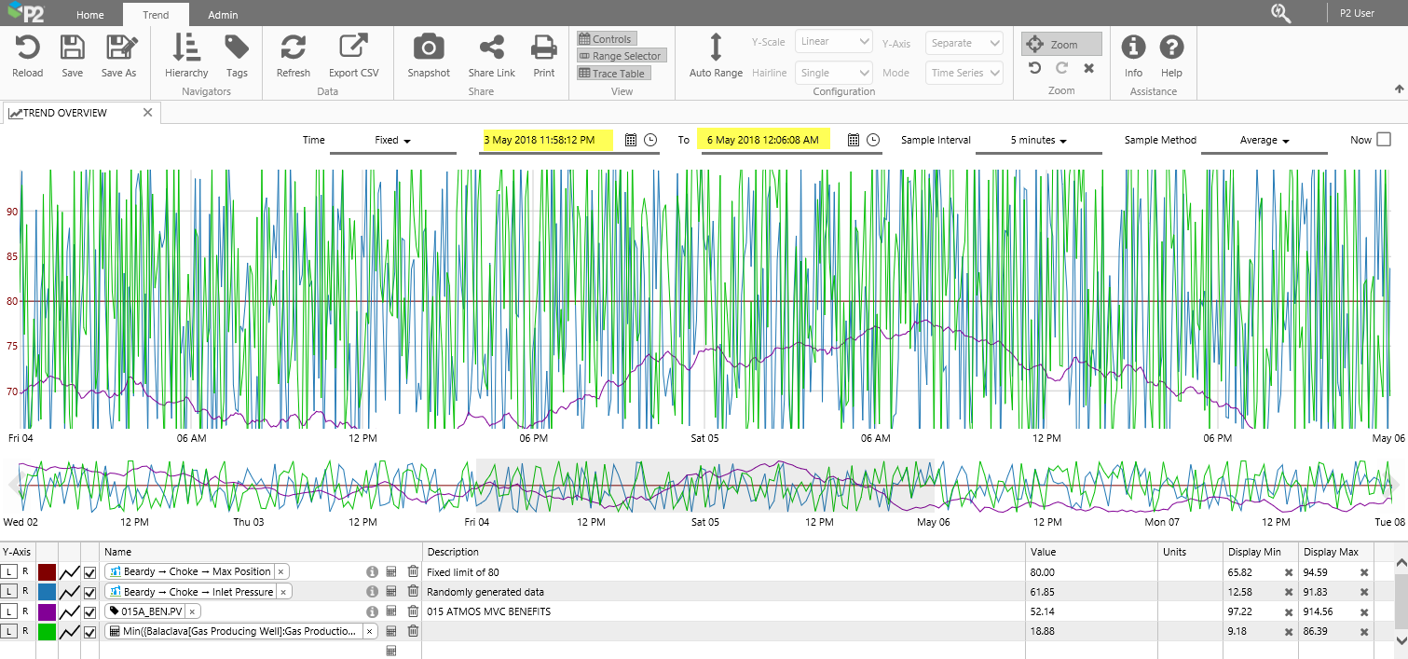The height and width of the screenshot is (659, 1408).
Task: Uncheck visibility of the Max Position trace
Action: [x=90, y=572]
